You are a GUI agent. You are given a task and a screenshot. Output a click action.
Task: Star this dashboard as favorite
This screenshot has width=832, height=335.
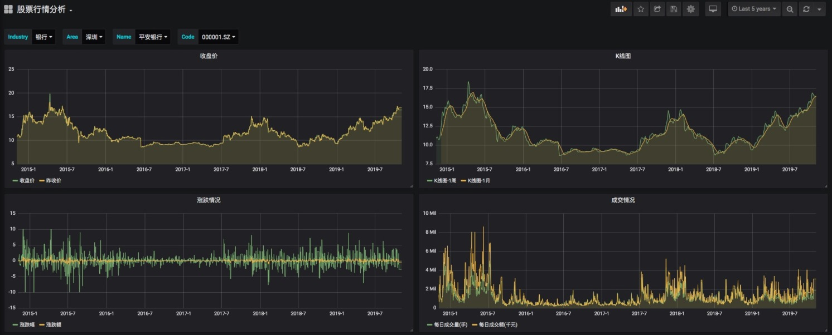click(641, 9)
